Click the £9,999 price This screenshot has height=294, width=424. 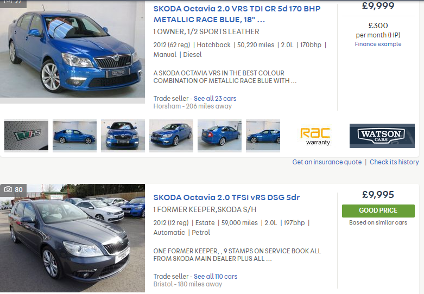pos(378,6)
